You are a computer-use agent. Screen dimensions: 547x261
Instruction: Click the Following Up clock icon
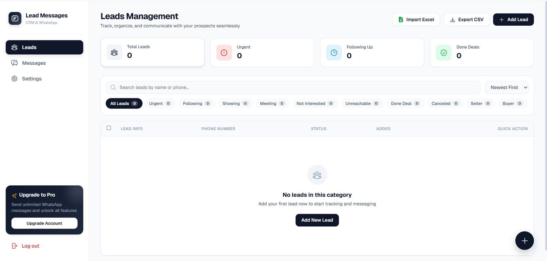tap(334, 53)
